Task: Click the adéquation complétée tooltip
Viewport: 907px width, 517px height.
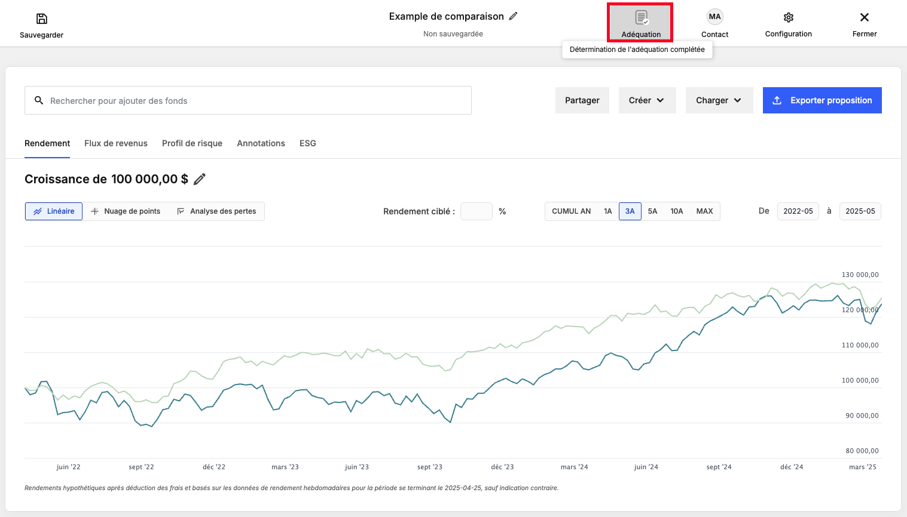Action: [637, 50]
